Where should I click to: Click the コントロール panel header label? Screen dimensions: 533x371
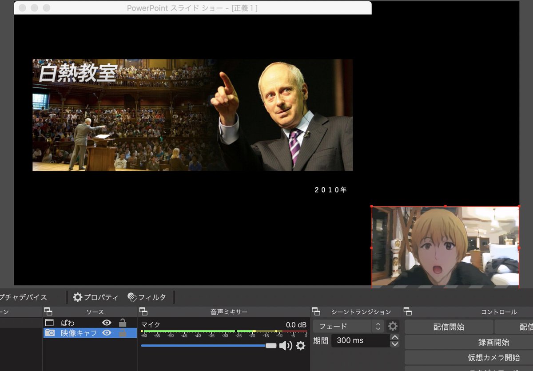point(499,312)
